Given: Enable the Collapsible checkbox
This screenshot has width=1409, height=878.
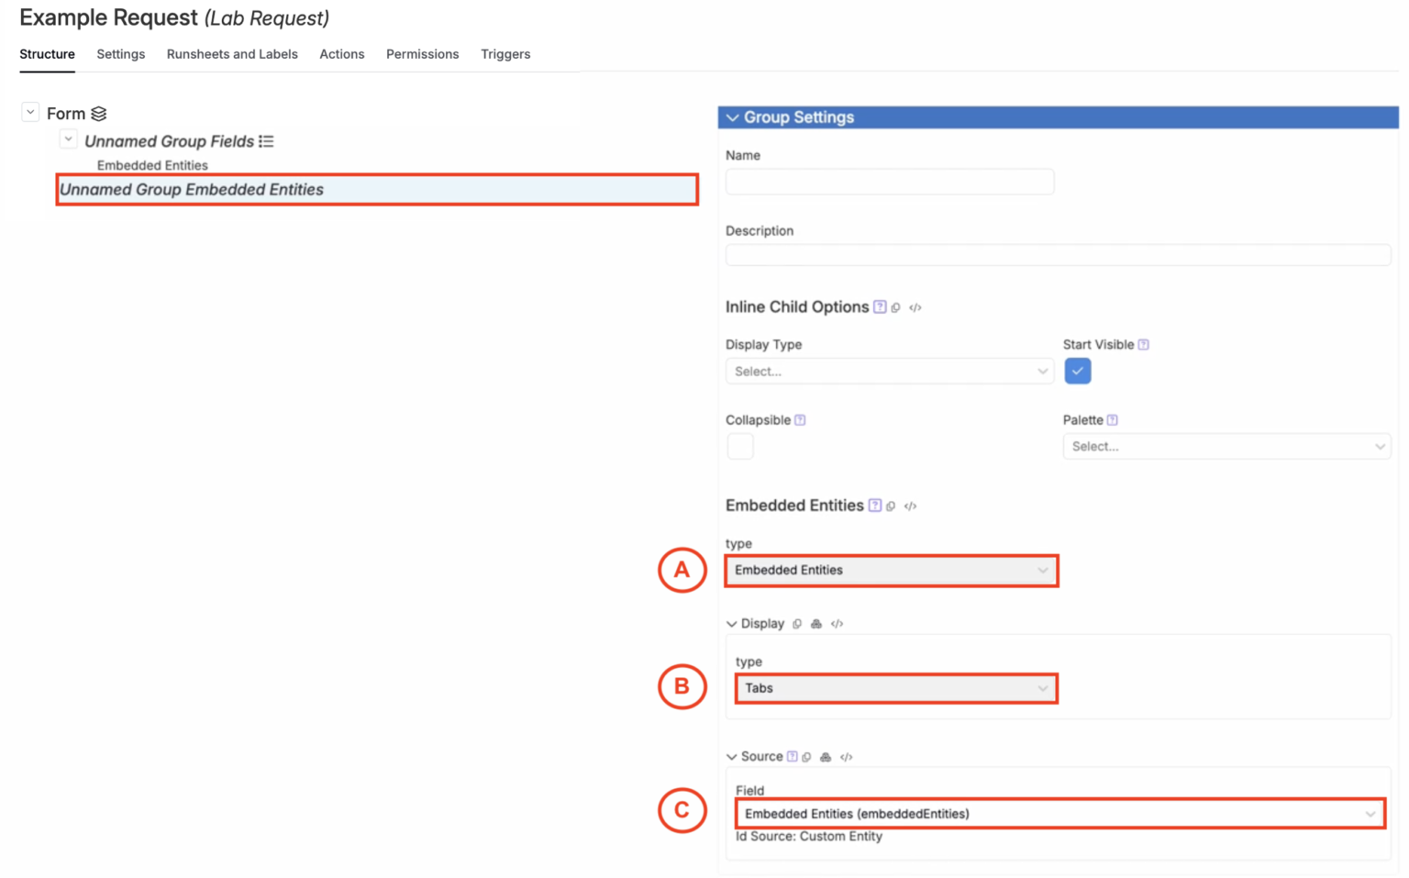Looking at the screenshot, I should (x=740, y=447).
